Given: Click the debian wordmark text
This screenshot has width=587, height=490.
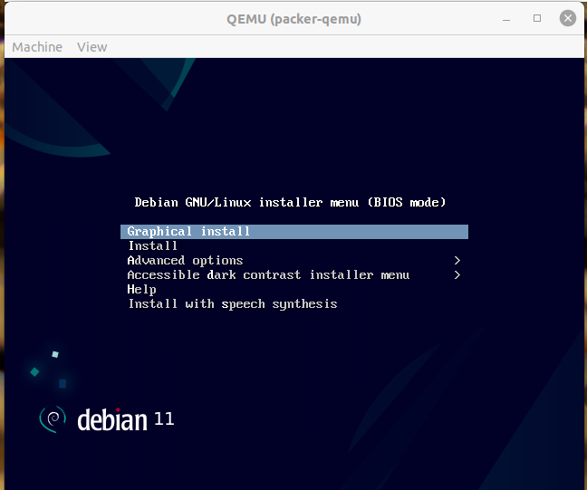Looking at the screenshot, I should coord(112,419).
